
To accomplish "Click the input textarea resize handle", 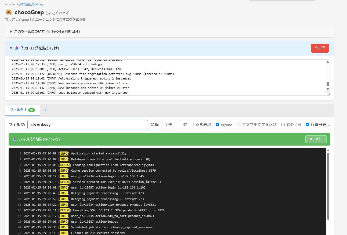I will click(x=328, y=93).
